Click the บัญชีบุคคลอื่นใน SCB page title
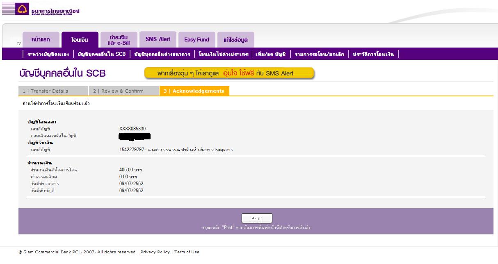This screenshot has height=264, width=498. (62, 73)
